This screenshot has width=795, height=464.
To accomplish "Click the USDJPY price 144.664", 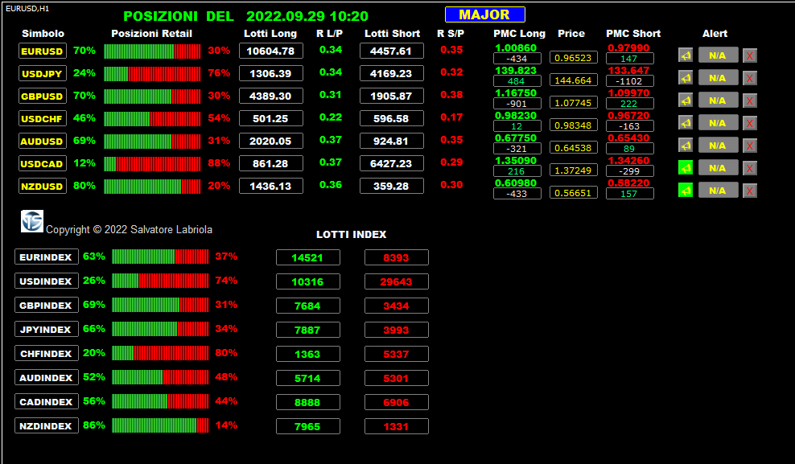I will tap(573, 80).
